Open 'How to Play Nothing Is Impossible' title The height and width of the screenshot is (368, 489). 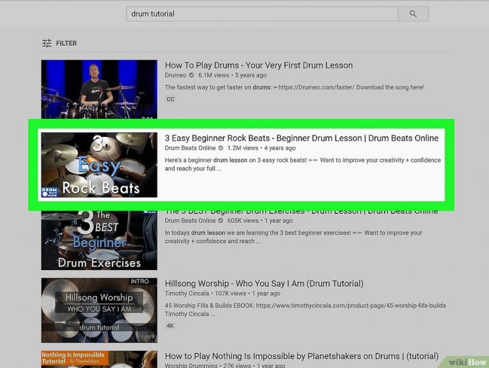[x=301, y=356]
